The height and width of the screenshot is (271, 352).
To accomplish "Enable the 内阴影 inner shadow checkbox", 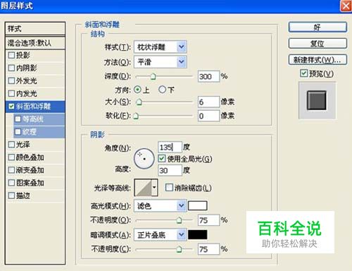I will [x=11, y=68].
